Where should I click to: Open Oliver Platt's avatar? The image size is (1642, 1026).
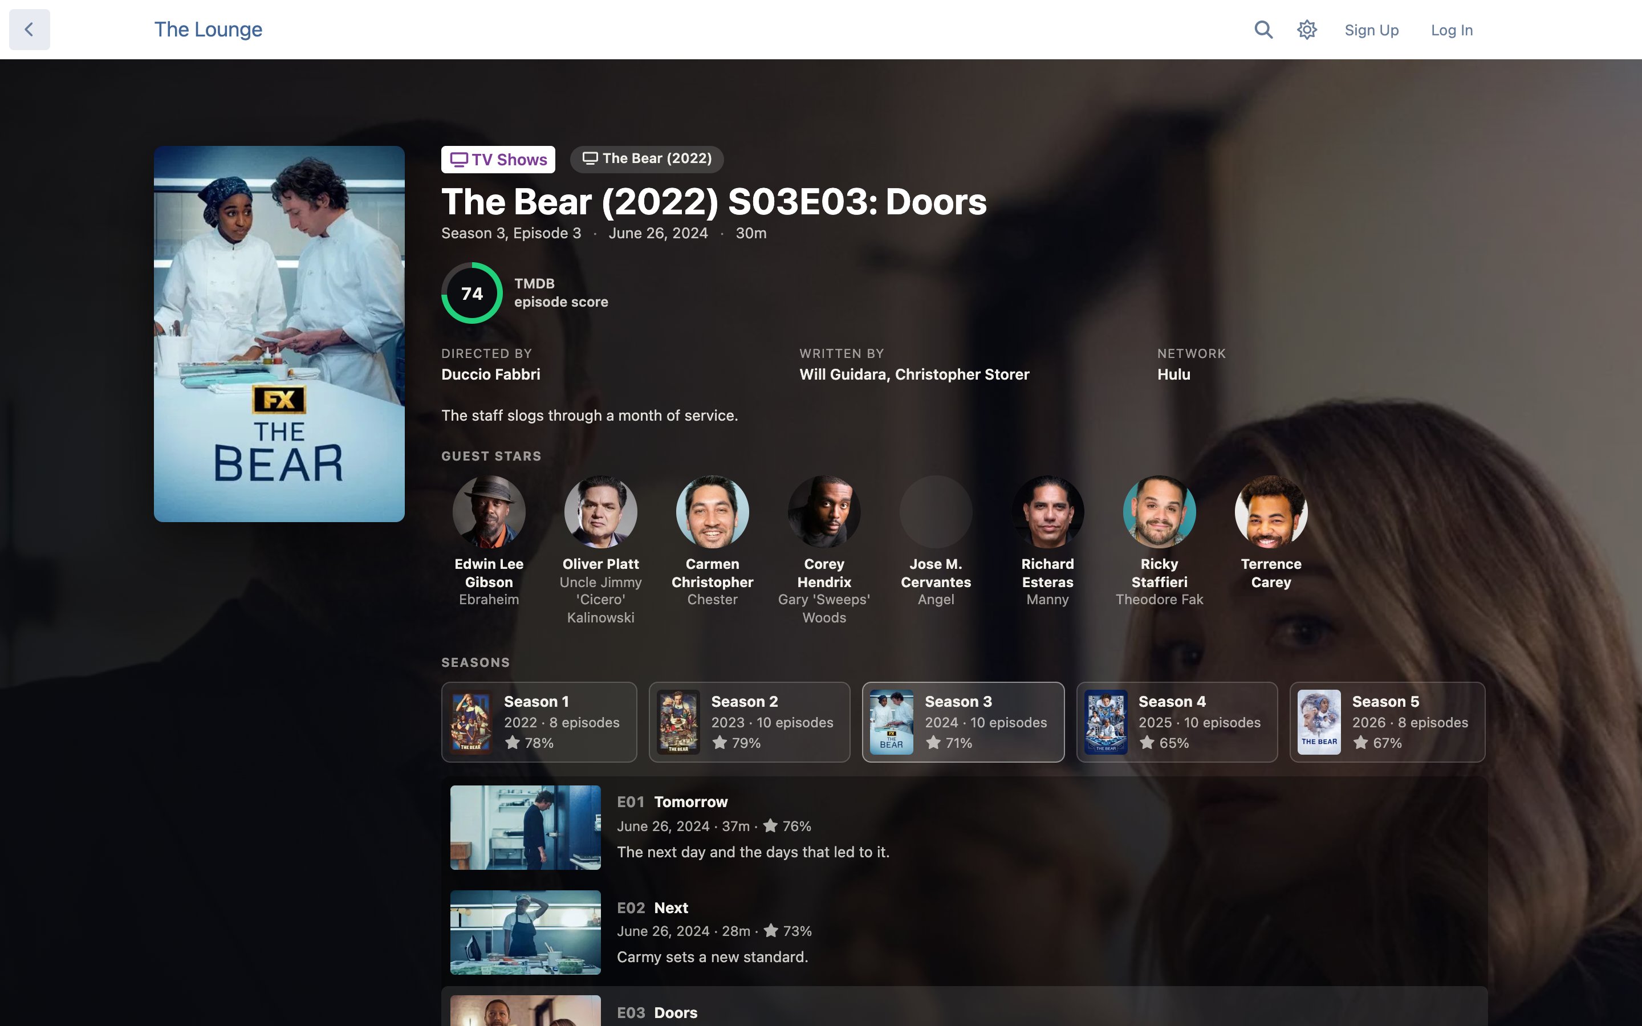click(x=600, y=512)
